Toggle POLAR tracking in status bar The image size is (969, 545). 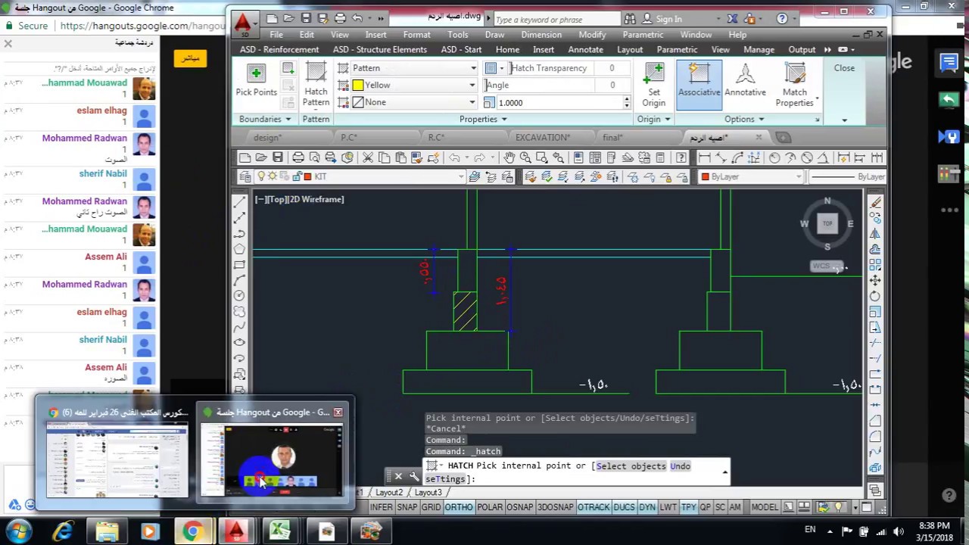pyautogui.click(x=490, y=507)
